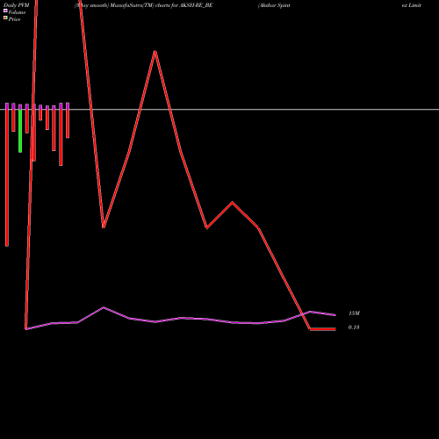Click the Price legend color marker

coord(5,18)
